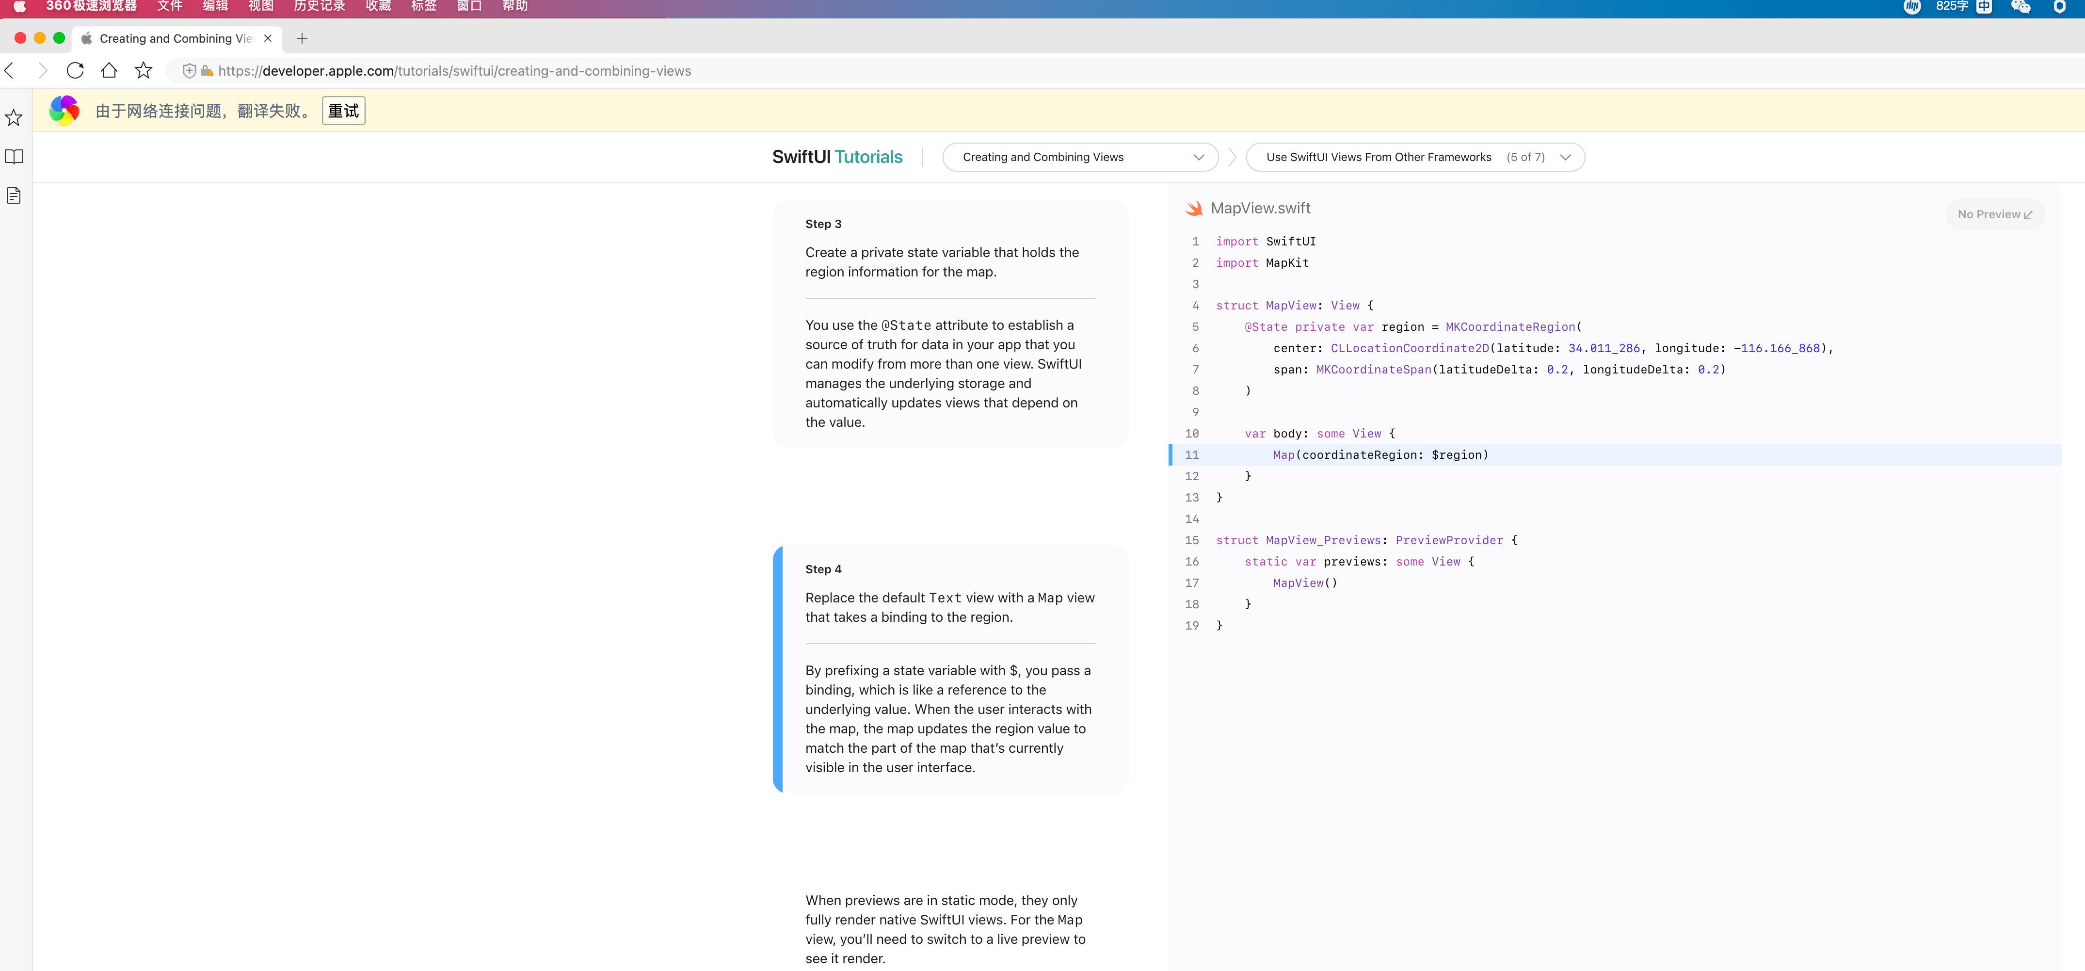Open the home page via house icon

coord(109,70)
